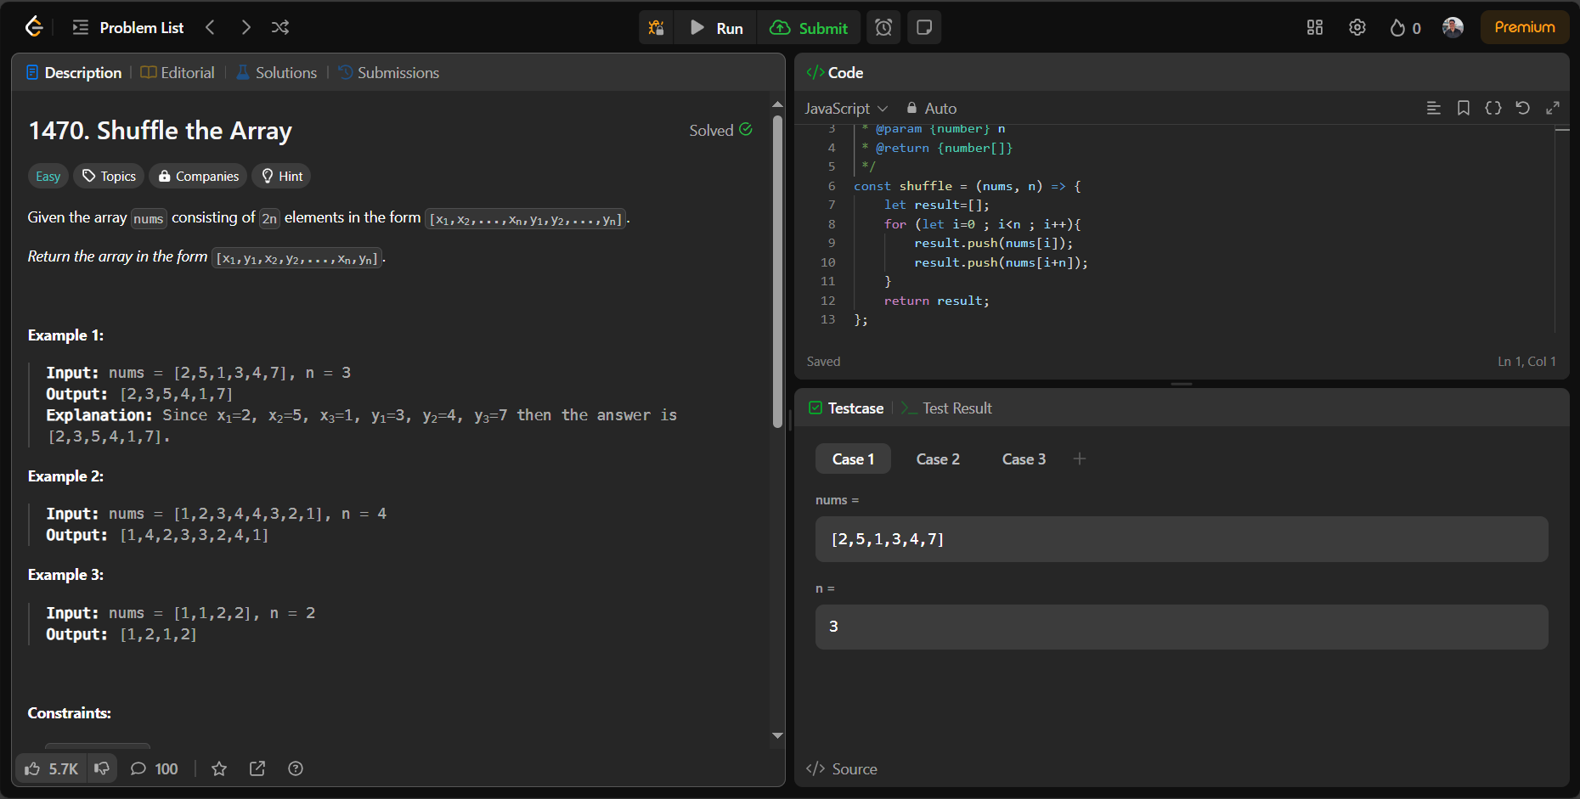
Task: Open the JavaScript language dropdown
Action: pyautogui.click(x=846, y=109)
